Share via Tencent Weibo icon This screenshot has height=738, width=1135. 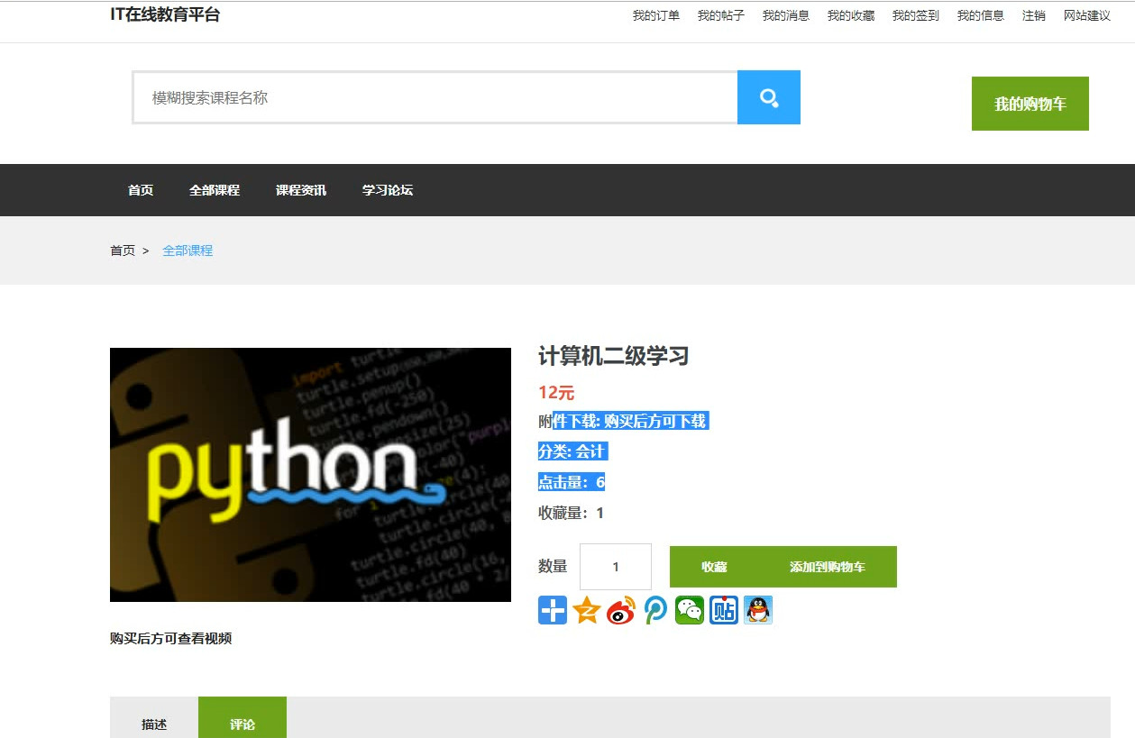pos(655,610)
